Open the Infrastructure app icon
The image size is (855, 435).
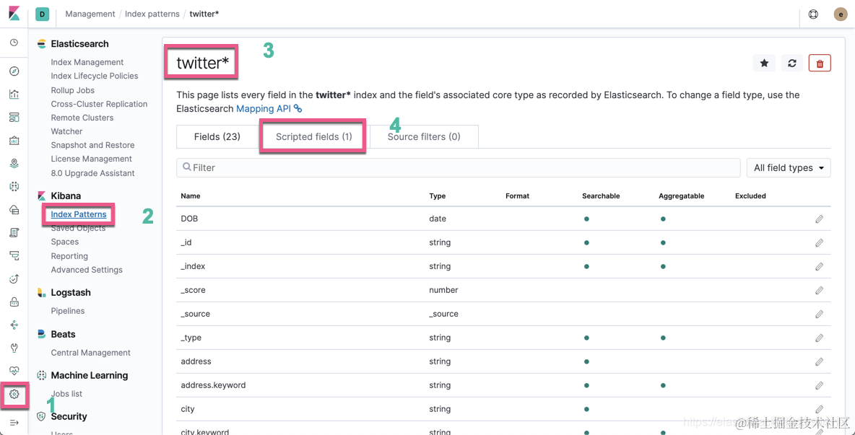14,210
